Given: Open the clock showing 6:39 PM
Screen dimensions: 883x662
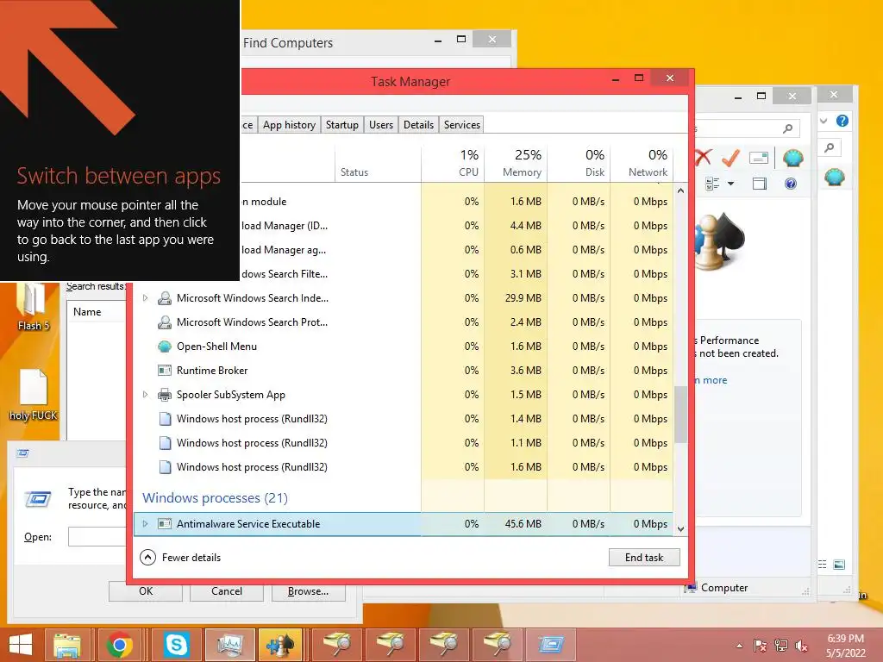Looking at the screenshot, I should 845,646.
